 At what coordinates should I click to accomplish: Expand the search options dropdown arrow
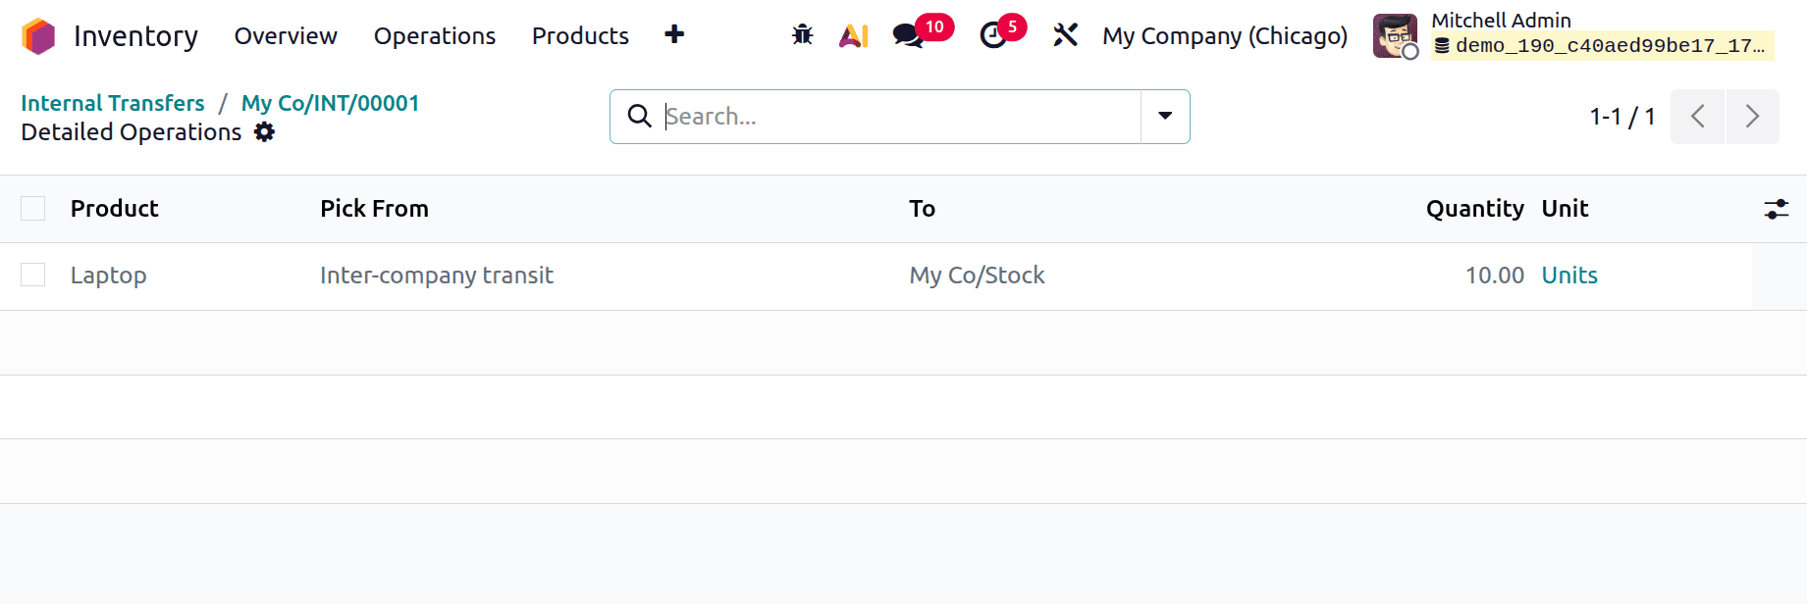click(x=1165, y=117)
